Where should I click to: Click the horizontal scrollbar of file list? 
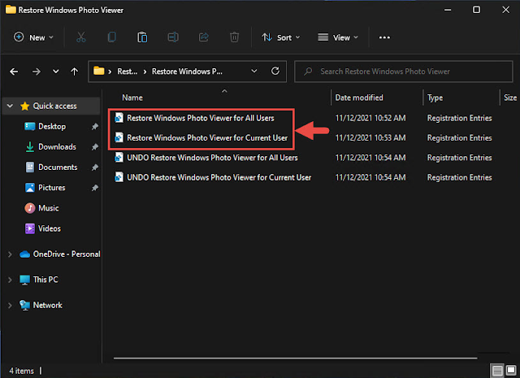[295, 358]
